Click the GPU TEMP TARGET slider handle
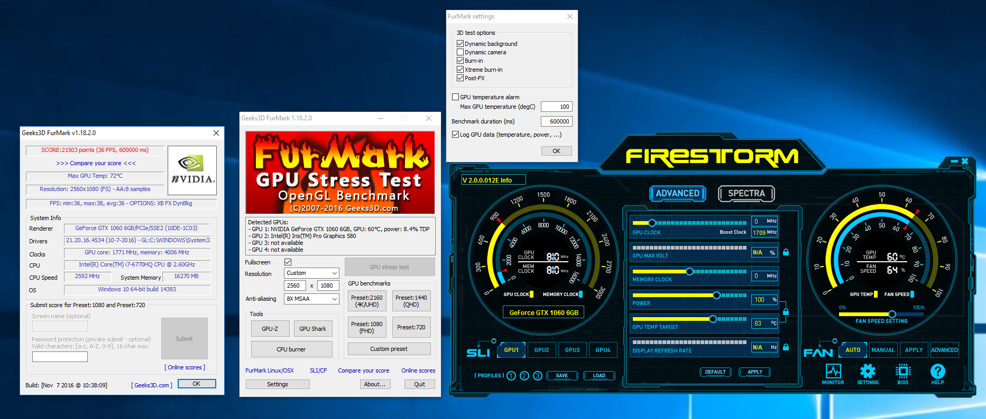Screen dimensions: 986x419 coord(713,319)
